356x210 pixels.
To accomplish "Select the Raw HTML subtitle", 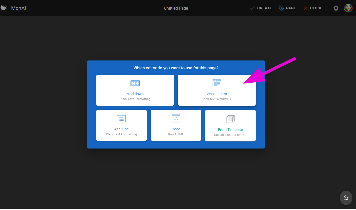I will click(176, 134).
